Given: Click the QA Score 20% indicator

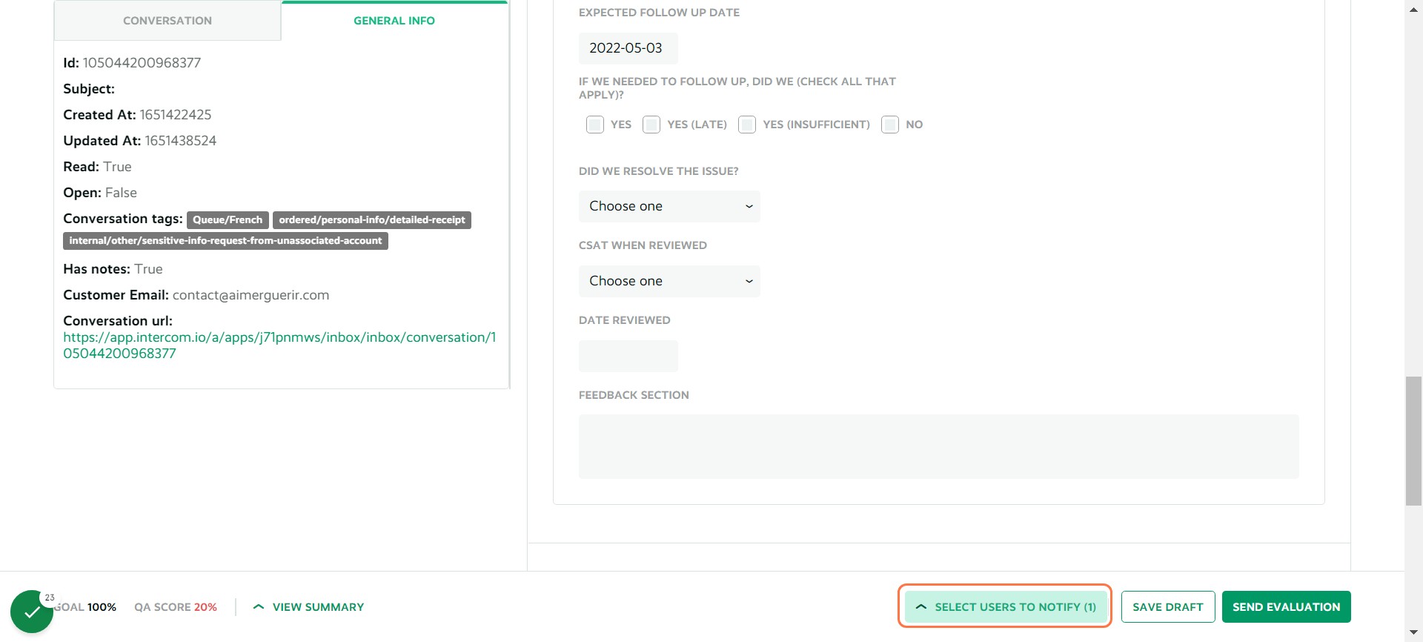Looking at the screenshot, I should (176, 606).
